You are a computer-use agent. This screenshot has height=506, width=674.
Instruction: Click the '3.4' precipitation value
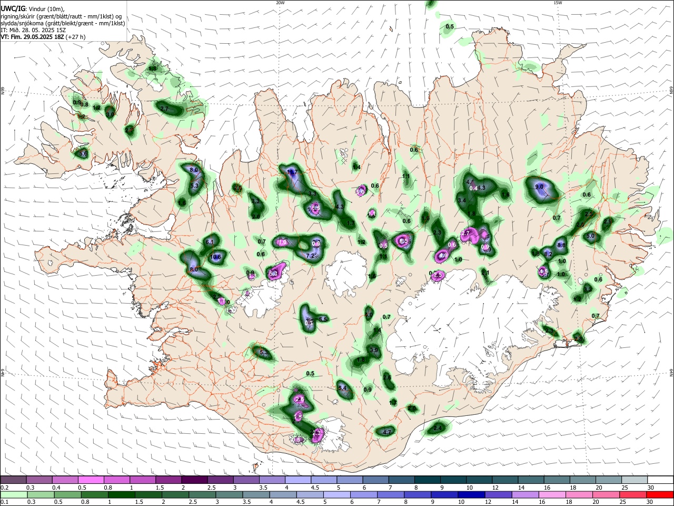click(462, 200)
